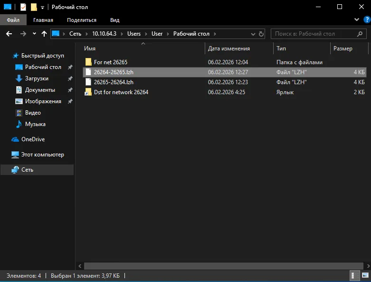Open the quick access toolbar customize dropdown
The width and height of the screenshot is (371, 282).
[x=42, y=8]
